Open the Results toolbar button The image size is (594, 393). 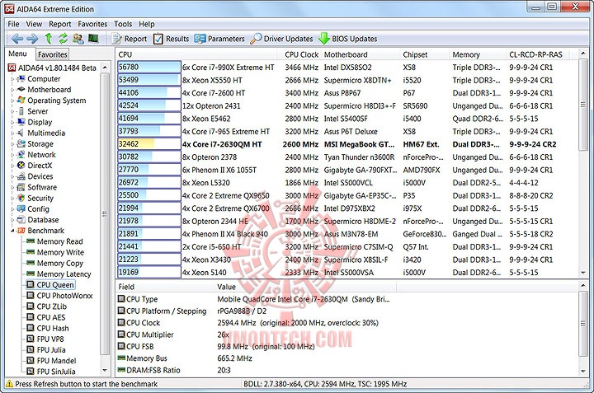click(172, 39)
